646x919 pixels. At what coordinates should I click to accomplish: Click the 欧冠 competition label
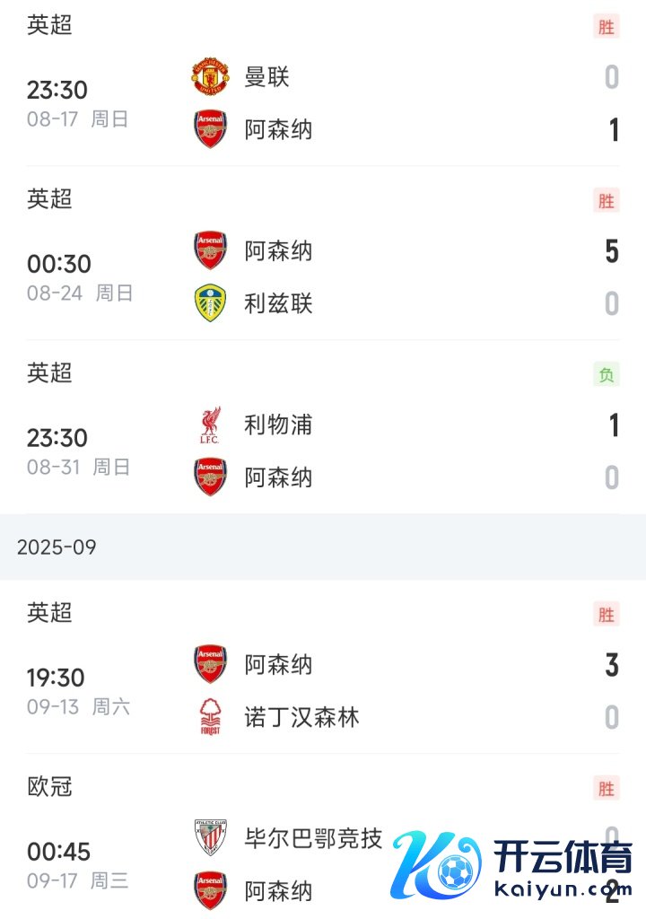pos(49,787)
